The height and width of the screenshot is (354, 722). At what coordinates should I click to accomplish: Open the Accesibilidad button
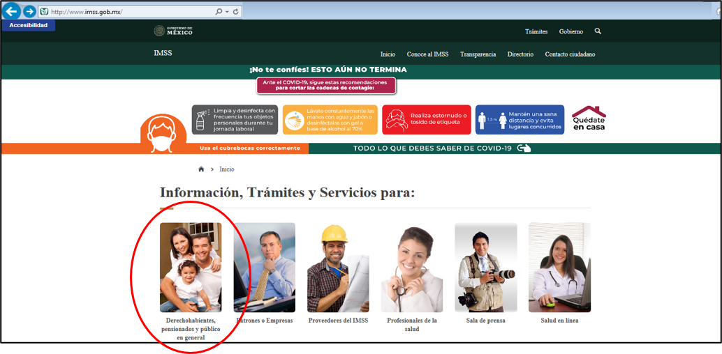tap(29, 25)
